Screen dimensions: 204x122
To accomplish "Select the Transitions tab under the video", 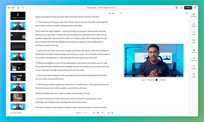I will click(x=163, y=80).
